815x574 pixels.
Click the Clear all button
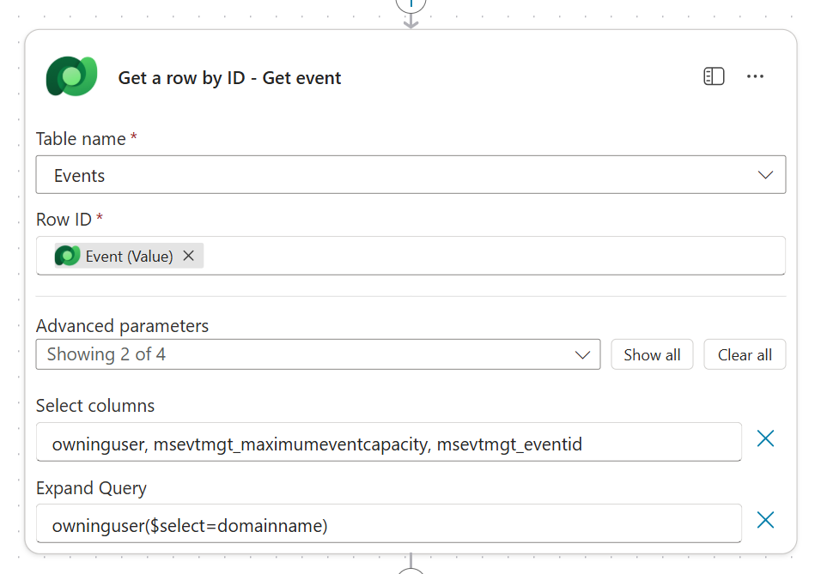pos(745,354)
